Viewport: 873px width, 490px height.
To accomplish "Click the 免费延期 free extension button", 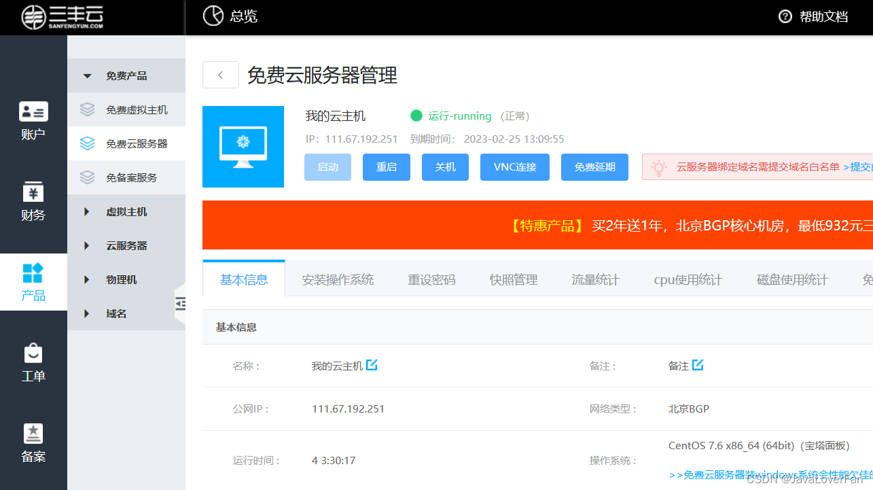I will [x=595, y=167].
